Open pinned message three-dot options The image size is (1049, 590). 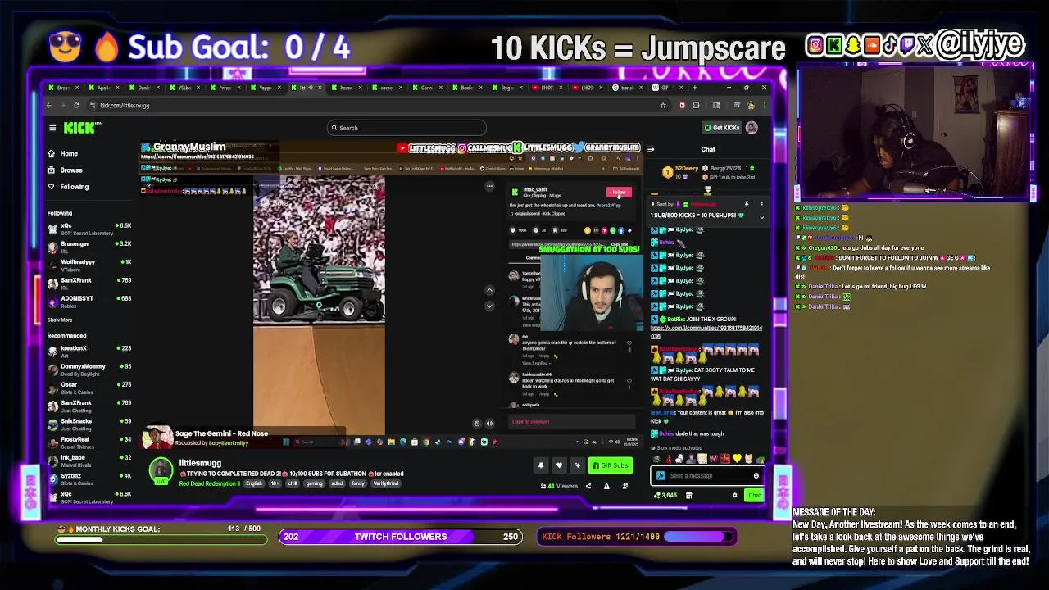[761, 204]
